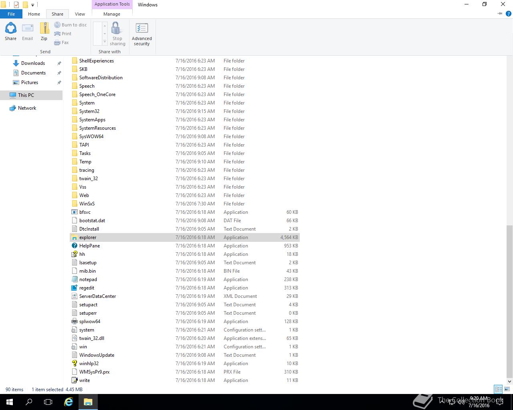Select the lsasetup text document
513x410 pixels.
185,263
